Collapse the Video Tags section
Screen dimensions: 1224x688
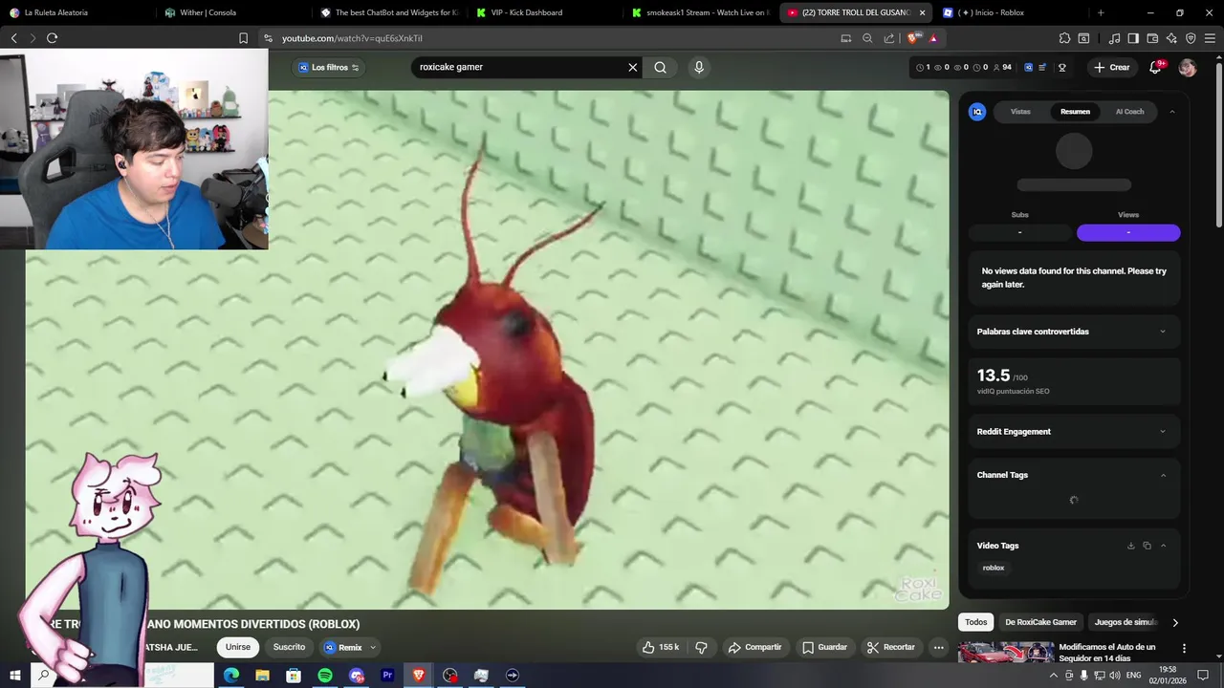click(x=1163, y=546)
